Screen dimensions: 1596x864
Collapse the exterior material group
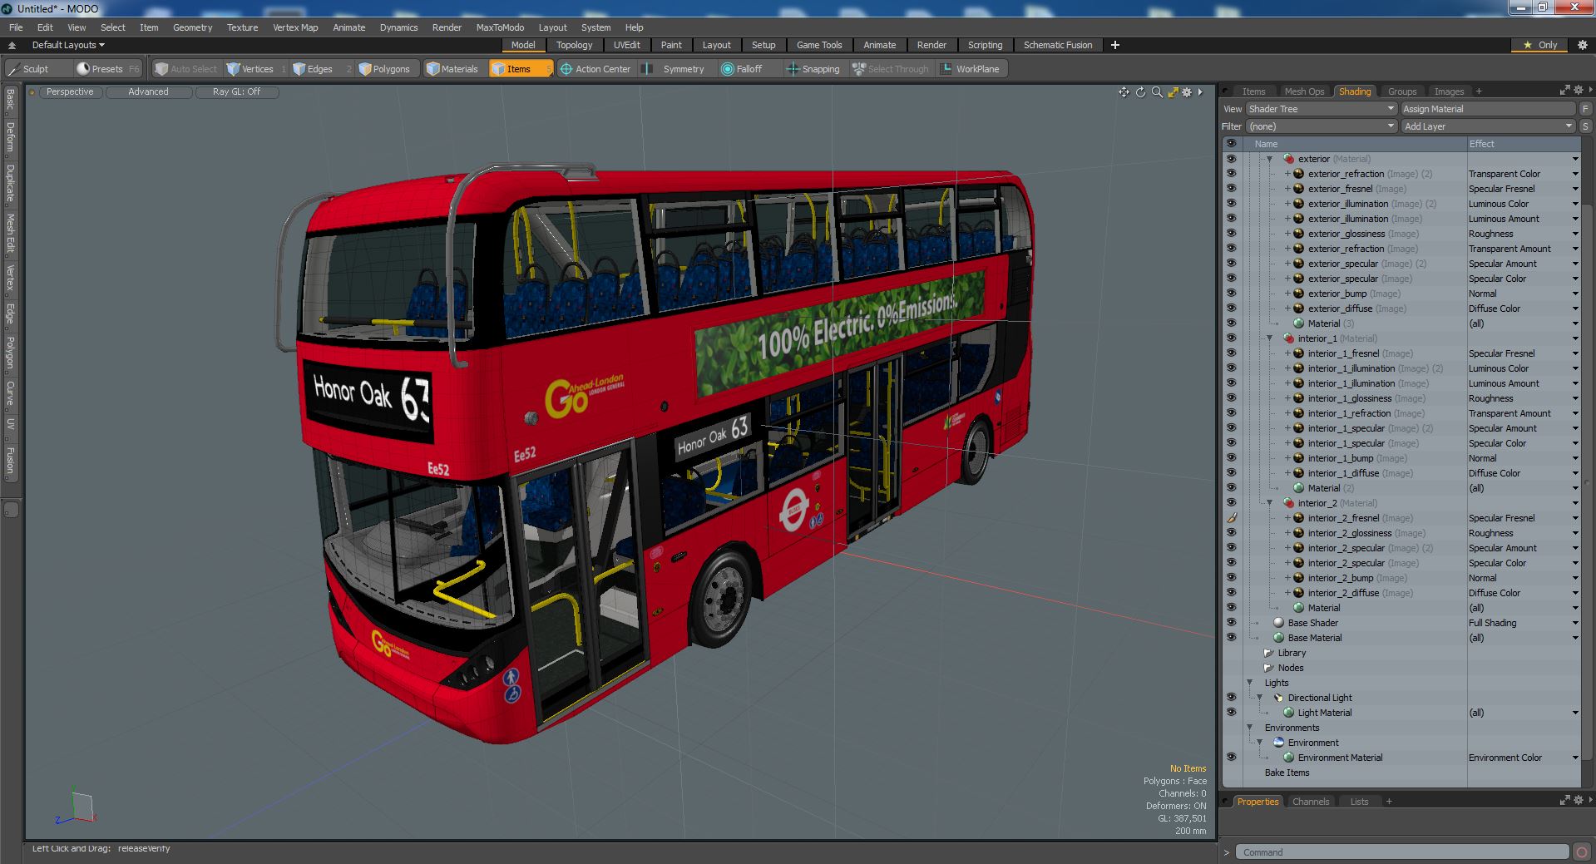click(x=1269, y=159)
